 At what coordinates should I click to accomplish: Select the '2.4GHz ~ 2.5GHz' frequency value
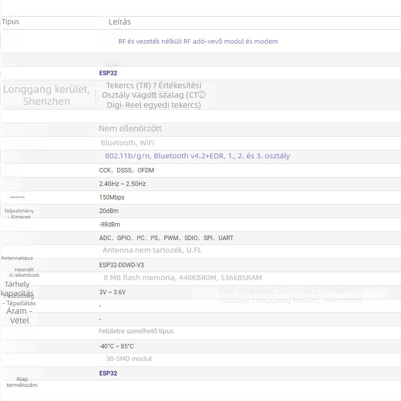pos(122,184)
